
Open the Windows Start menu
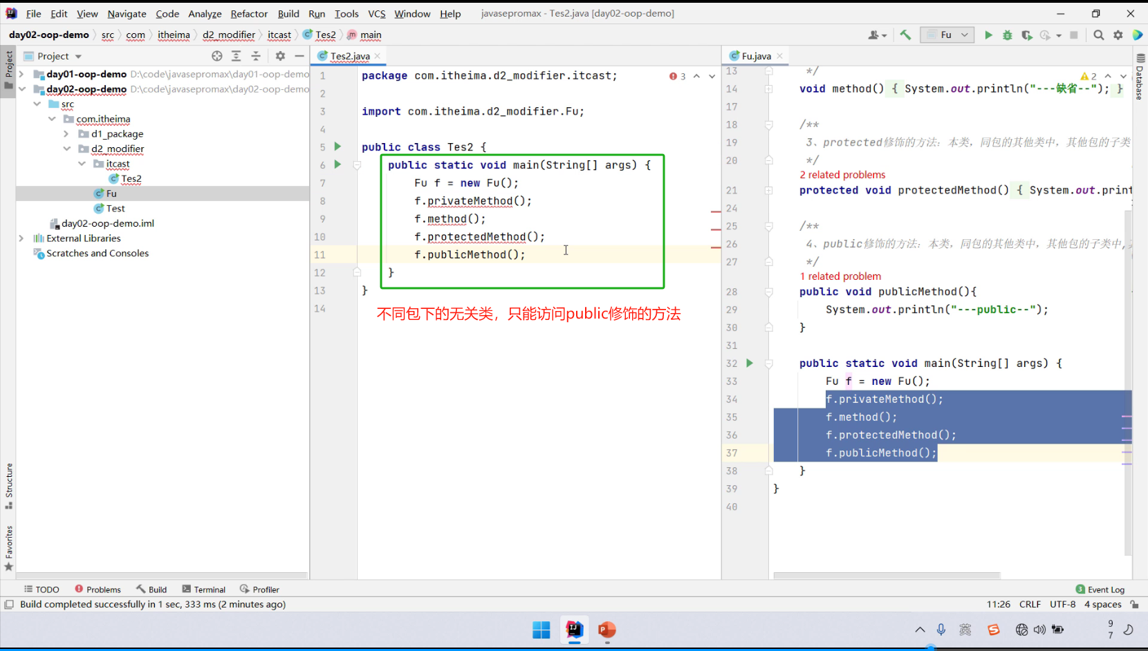[x=541, y=630]
